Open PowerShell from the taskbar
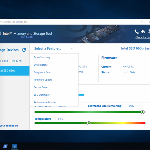The width and height of the screenshot is (150, 150). pos(5,146)
